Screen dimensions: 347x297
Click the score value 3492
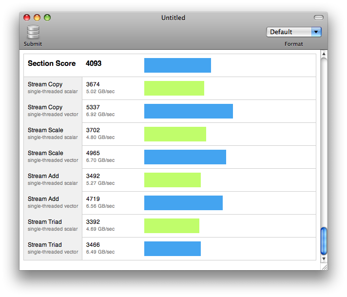[93, 176]
